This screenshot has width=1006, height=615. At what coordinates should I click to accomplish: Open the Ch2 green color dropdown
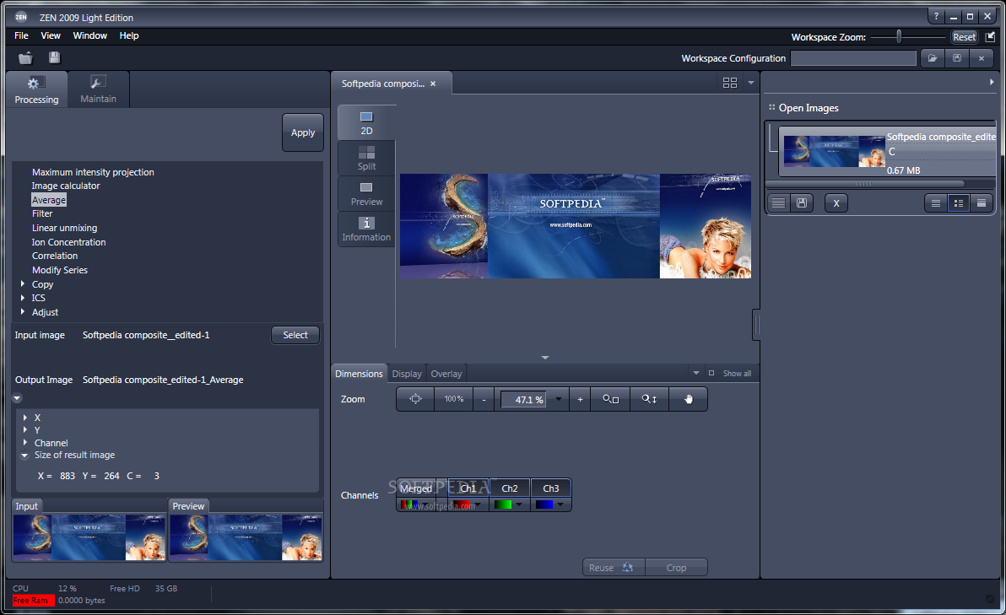[518, 504]
